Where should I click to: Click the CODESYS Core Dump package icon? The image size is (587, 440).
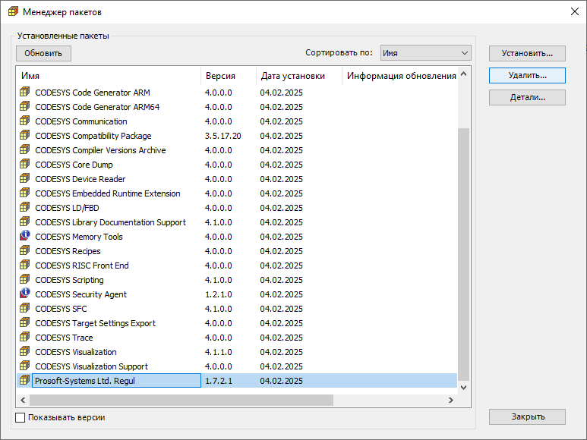coord(25,165)
